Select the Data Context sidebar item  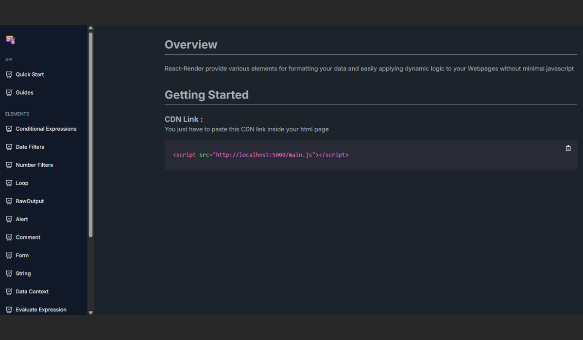[32, 291]
